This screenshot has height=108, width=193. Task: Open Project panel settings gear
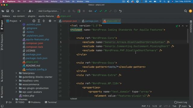click(50, 21)
